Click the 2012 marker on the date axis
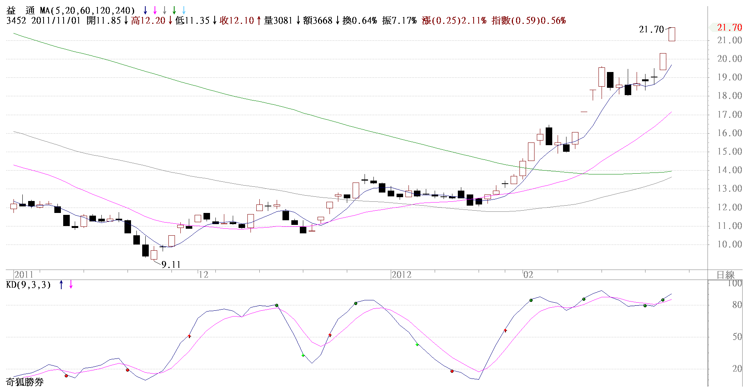Viewport: 748px width, 392px height. point(402,275)
